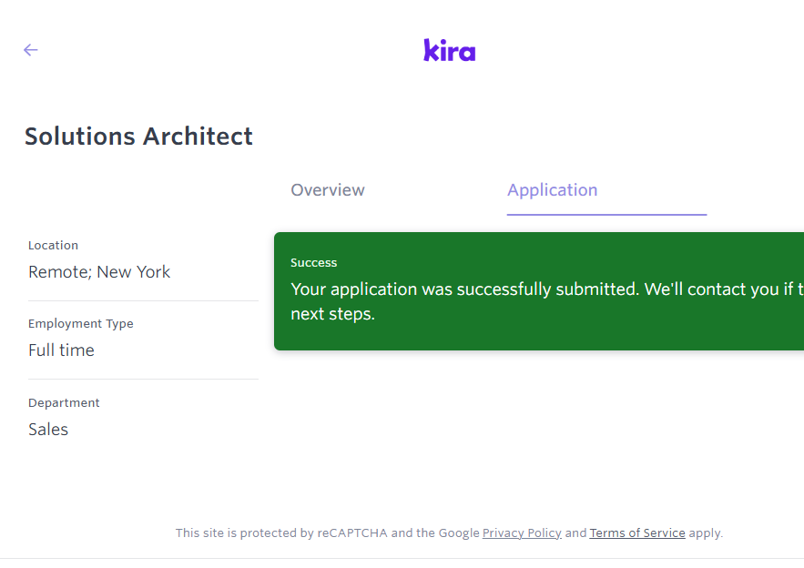Screen dimensions: 804x568
Task: Click the reCAPTCHA protection notice text
Action: click(x=328, y=533)
